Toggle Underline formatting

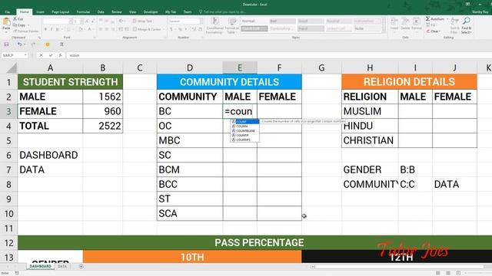(57, 29)
